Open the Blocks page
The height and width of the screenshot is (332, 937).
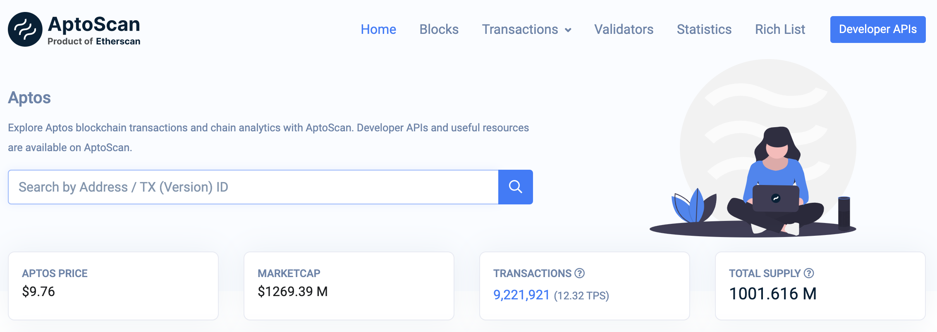[439, 29]
